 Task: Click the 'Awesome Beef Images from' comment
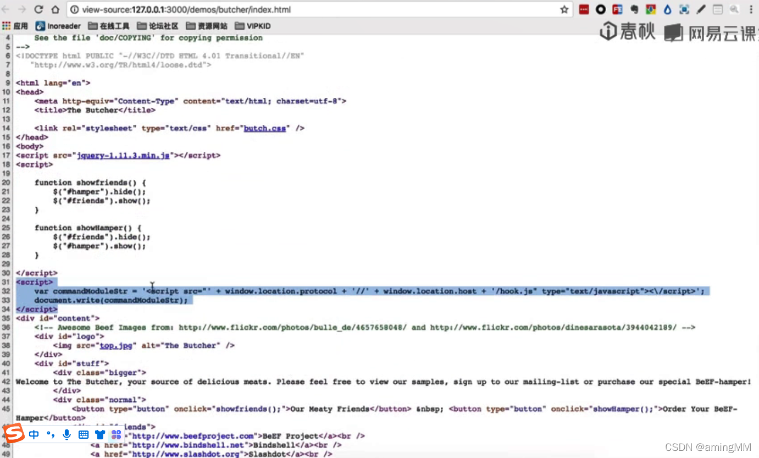pyautogui.click(x=365, y=327)
